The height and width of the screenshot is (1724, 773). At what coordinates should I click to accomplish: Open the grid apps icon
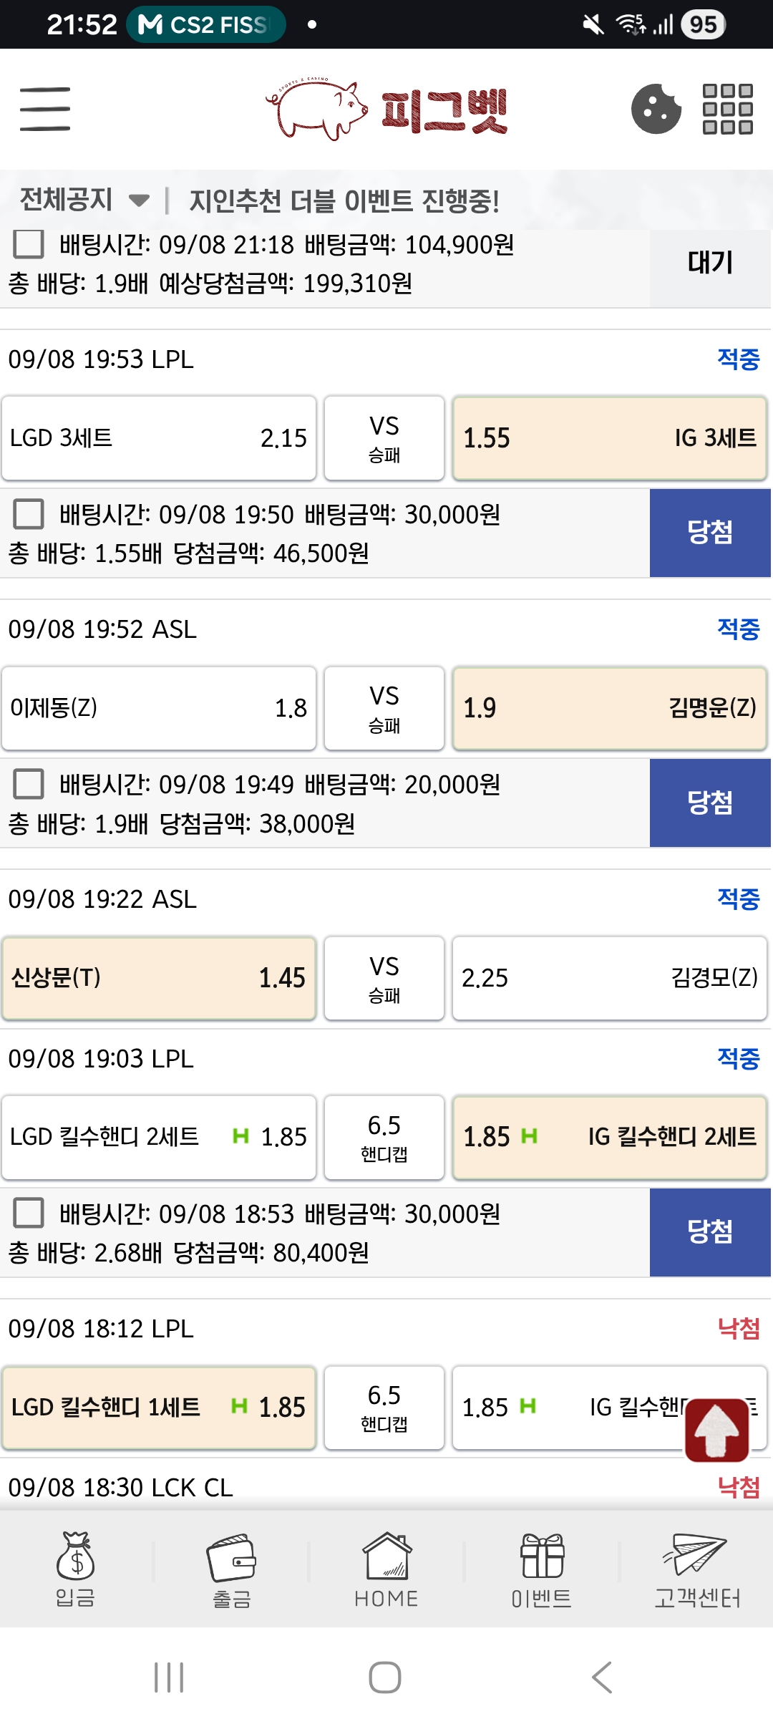click(x=727, y=109)
